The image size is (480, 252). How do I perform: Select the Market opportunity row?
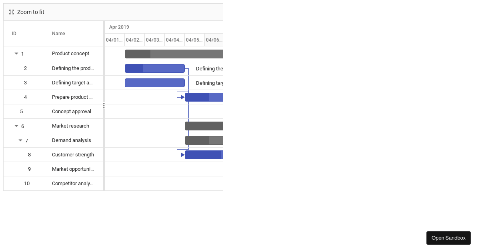(73, 169)
